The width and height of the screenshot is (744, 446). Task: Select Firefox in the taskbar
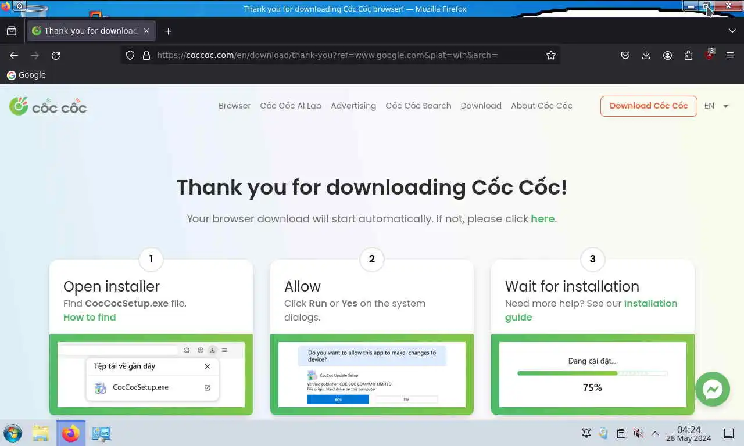pos(71,433)
